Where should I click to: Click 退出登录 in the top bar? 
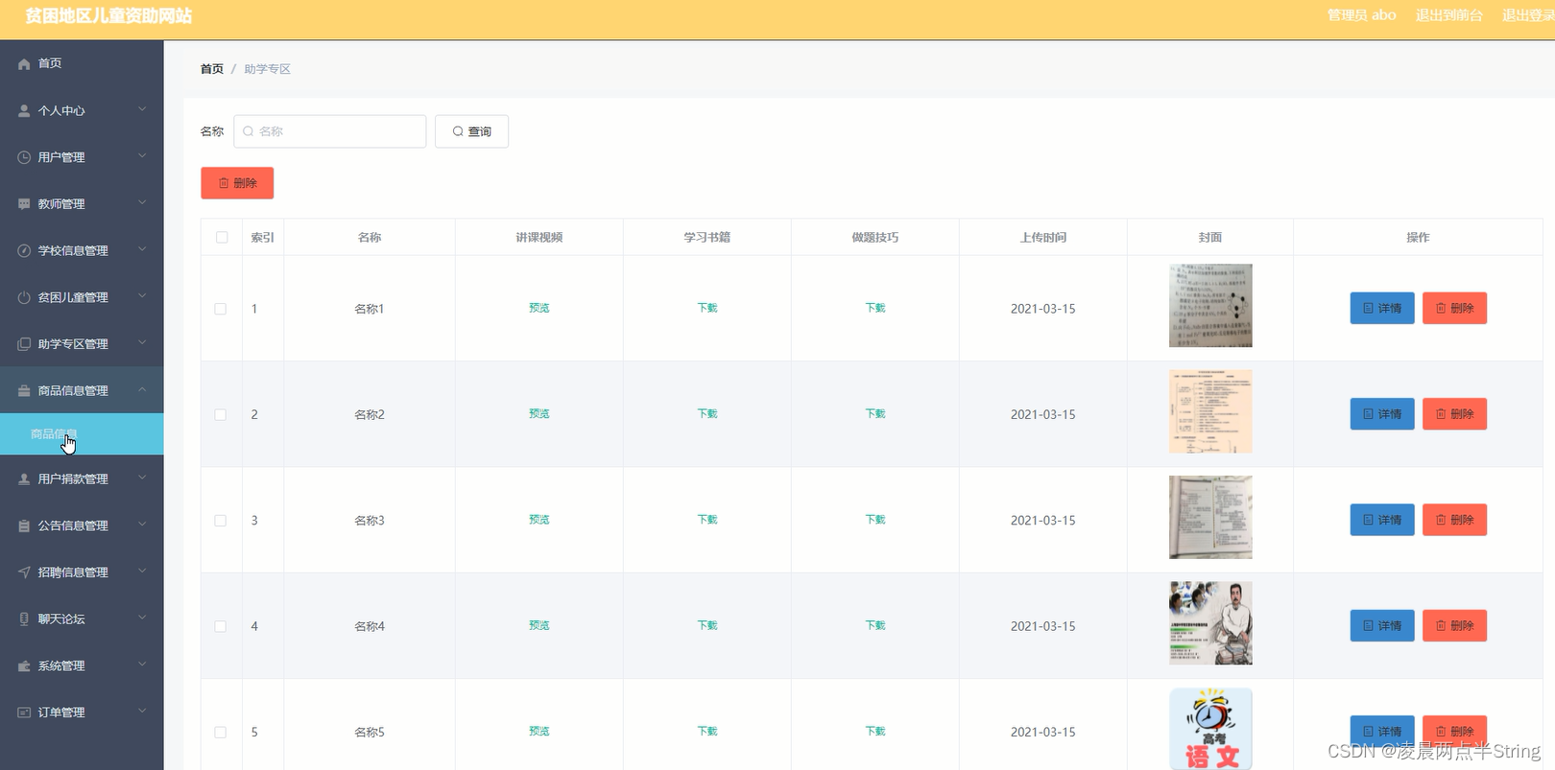point(1528,15)
